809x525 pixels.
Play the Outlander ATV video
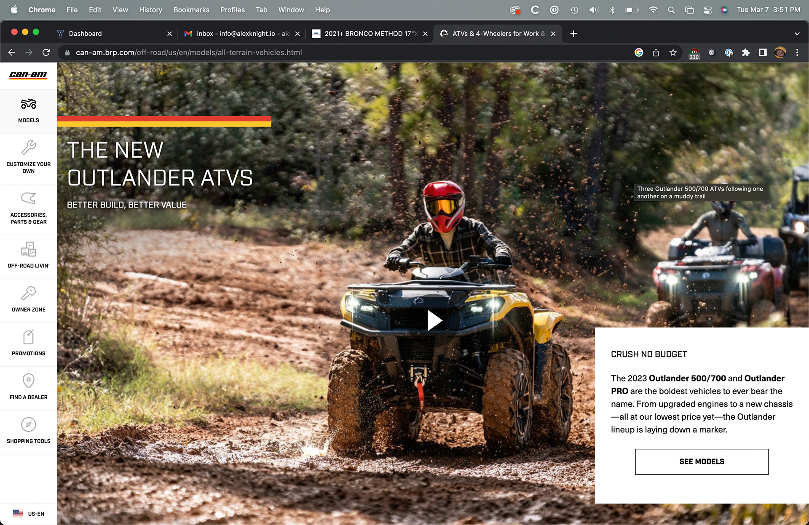point(434,321)
